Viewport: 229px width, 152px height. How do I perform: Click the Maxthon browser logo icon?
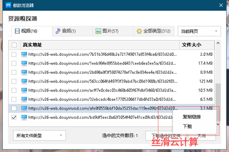[x=8, y=5]
